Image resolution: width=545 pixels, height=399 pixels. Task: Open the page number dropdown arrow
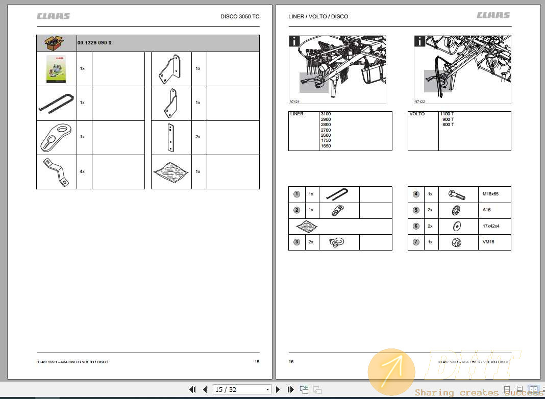(x=267, y=390)
